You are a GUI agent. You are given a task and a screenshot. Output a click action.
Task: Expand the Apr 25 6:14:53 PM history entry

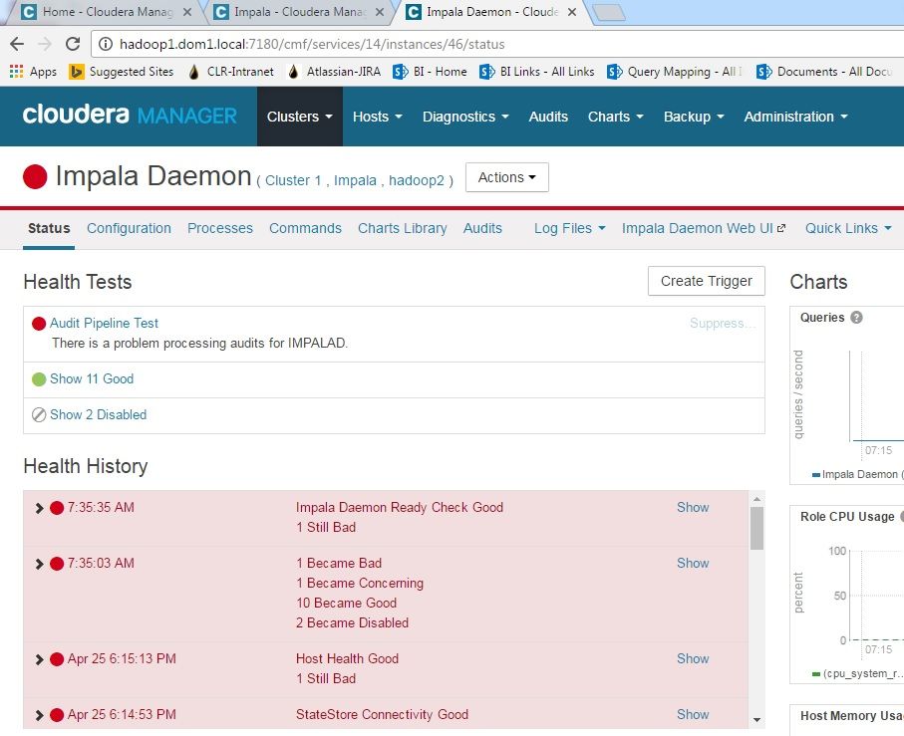tap(39, 715)
